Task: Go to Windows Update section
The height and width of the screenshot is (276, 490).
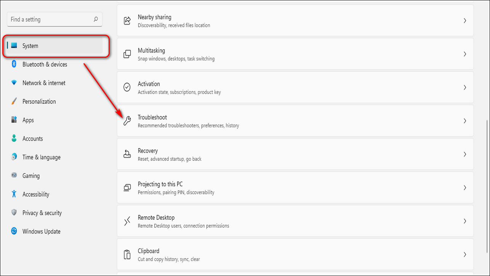Action: point(41,232)
